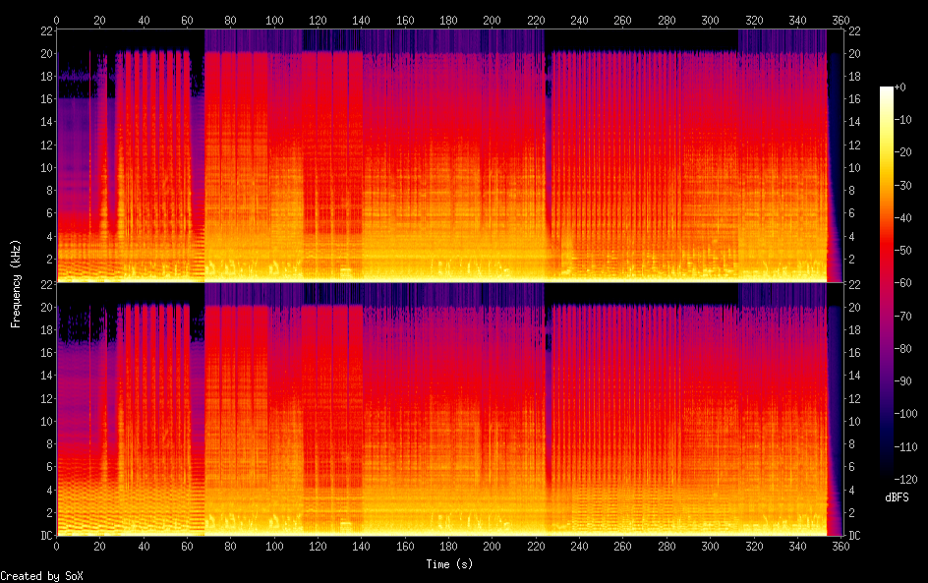This screenshot has width=928, height=583.
Task: Select the 10 kHz label left of upper channel
Action: (44, 167)
